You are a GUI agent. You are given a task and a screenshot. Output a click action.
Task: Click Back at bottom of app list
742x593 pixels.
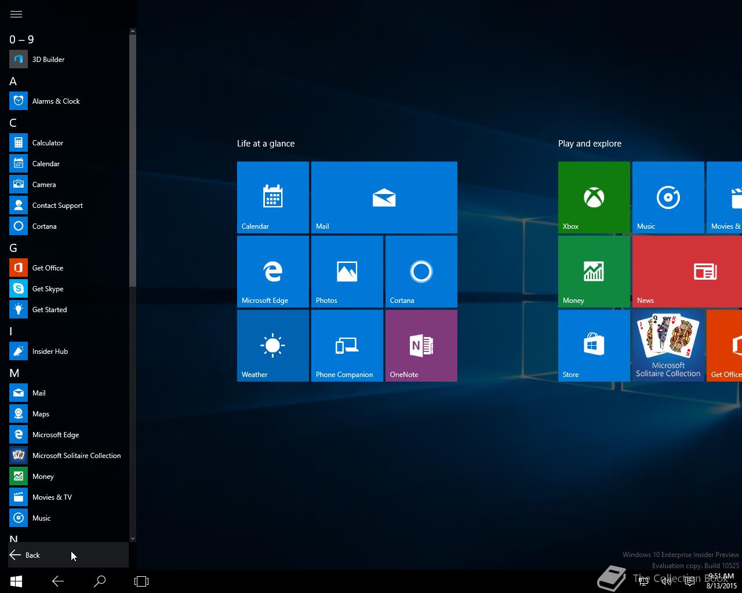click(68, 555)
